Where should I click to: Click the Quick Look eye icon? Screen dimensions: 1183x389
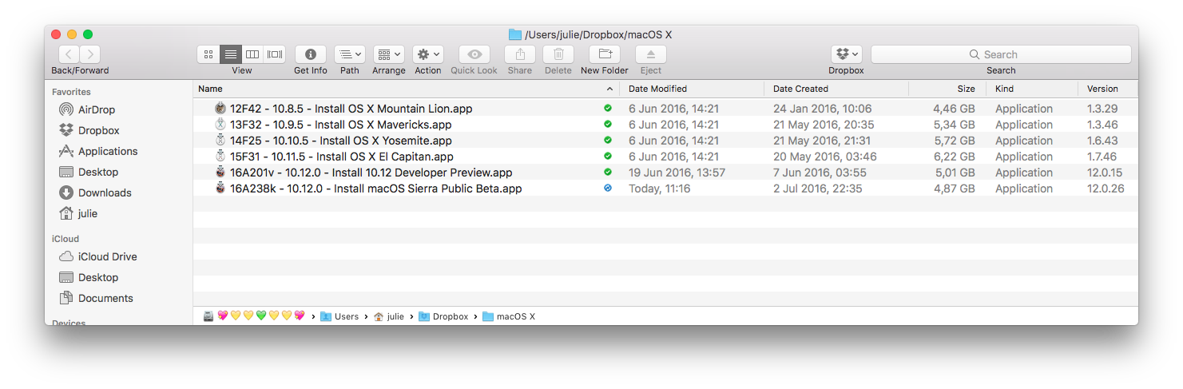474,54
